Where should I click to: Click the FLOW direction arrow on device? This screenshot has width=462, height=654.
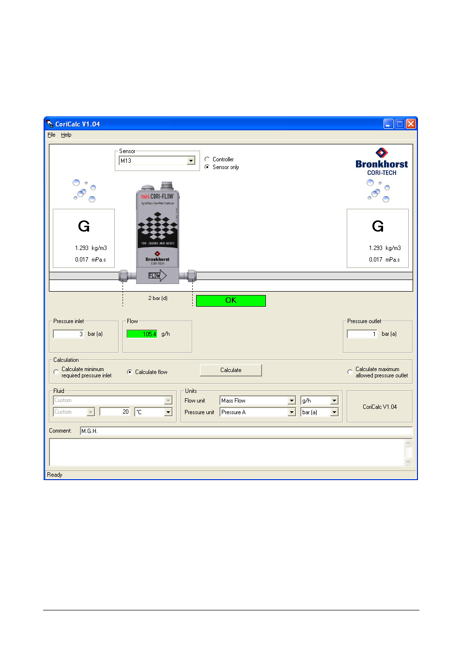click(157, 276)
